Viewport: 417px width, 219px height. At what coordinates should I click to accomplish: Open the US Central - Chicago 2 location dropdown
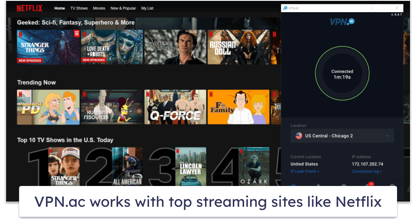(x=342, y=136)
